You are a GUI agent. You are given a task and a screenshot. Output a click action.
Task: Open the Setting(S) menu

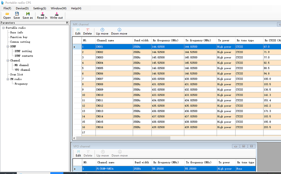click(x=40, y=8)
